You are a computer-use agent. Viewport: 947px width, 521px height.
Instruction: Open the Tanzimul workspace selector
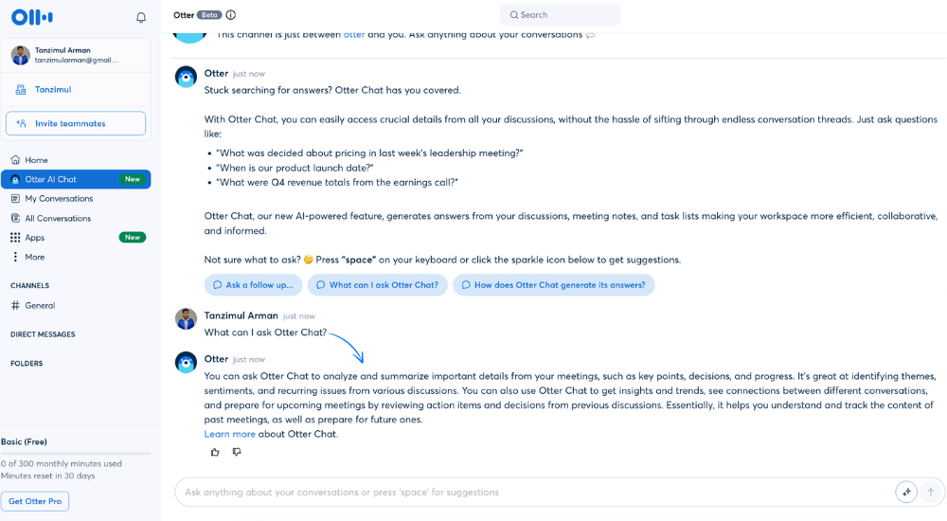click(x=76, y=89)
